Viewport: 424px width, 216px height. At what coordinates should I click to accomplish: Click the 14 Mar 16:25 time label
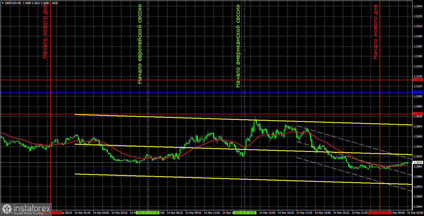[286, 213]
